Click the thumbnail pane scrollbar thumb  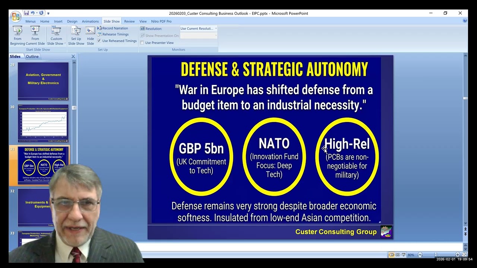click(x=74, y=108)
